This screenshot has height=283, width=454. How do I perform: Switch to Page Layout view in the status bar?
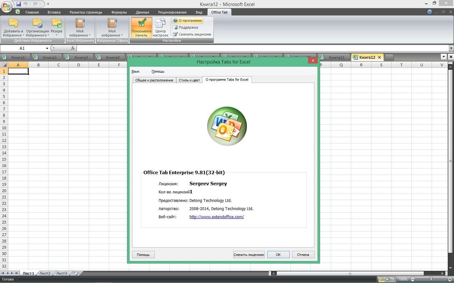pos(387,279)
